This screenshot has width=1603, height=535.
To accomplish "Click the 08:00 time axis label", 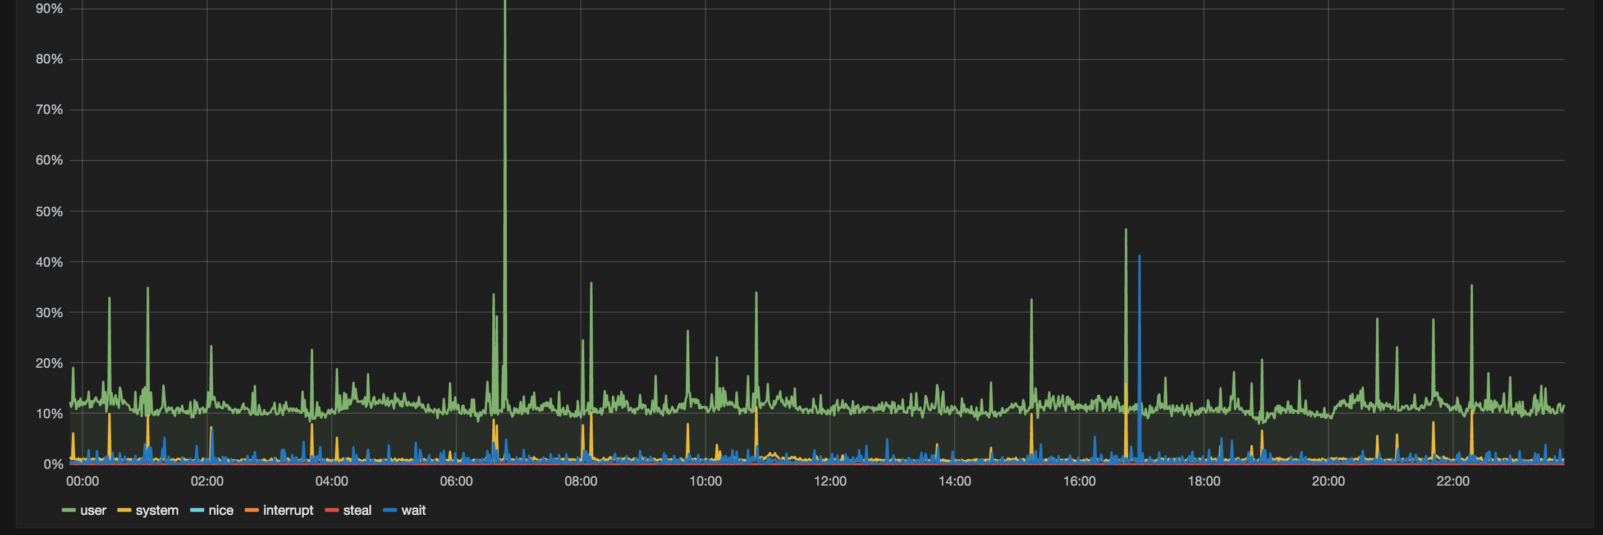I will [580, 482].
